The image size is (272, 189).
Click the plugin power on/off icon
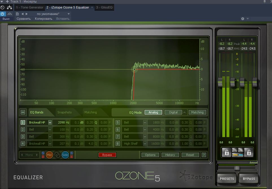3,14
